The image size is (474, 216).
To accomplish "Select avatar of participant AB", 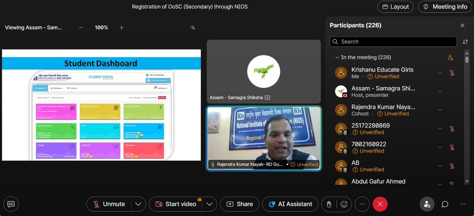I will pos(341,166).
